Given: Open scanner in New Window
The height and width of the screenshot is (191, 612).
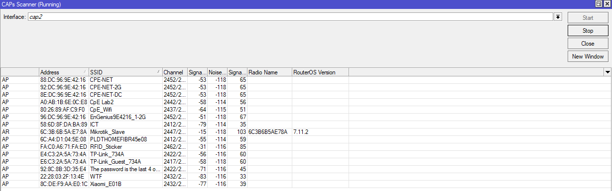Looking at the screenshot, I should (588, 57).
